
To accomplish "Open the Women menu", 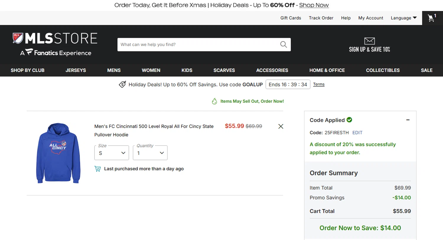I will [x=151, y=70].
